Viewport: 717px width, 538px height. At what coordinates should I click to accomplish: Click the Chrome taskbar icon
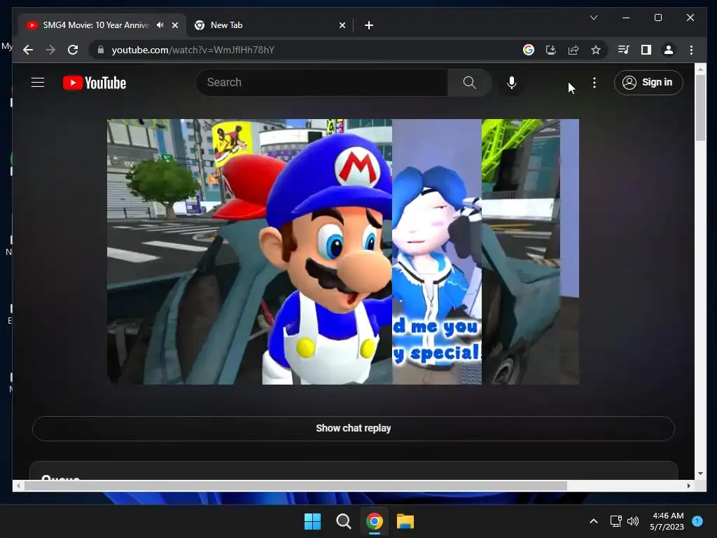click(x=374, y=521)
